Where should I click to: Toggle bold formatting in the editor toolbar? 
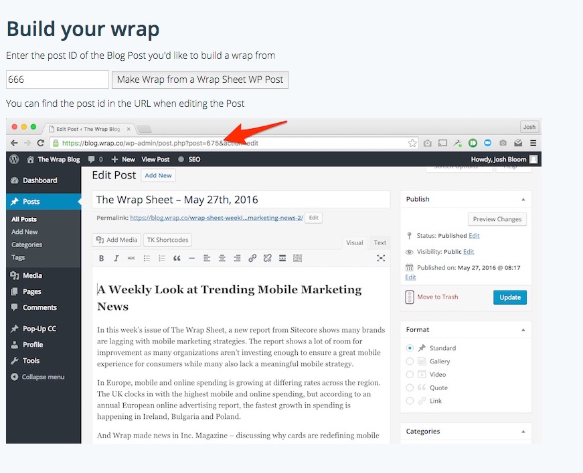click(x=101, y=258)
